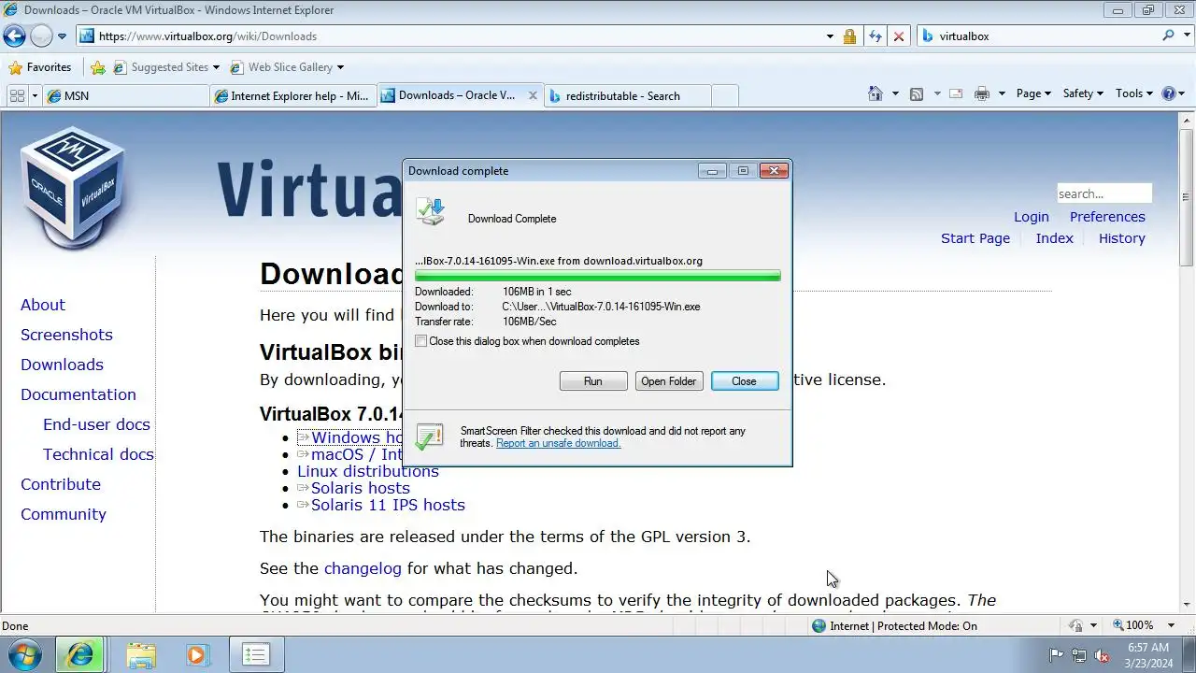
Task: Open Windows Explorer folder on taskbar
Action: (x=141, y=654)
